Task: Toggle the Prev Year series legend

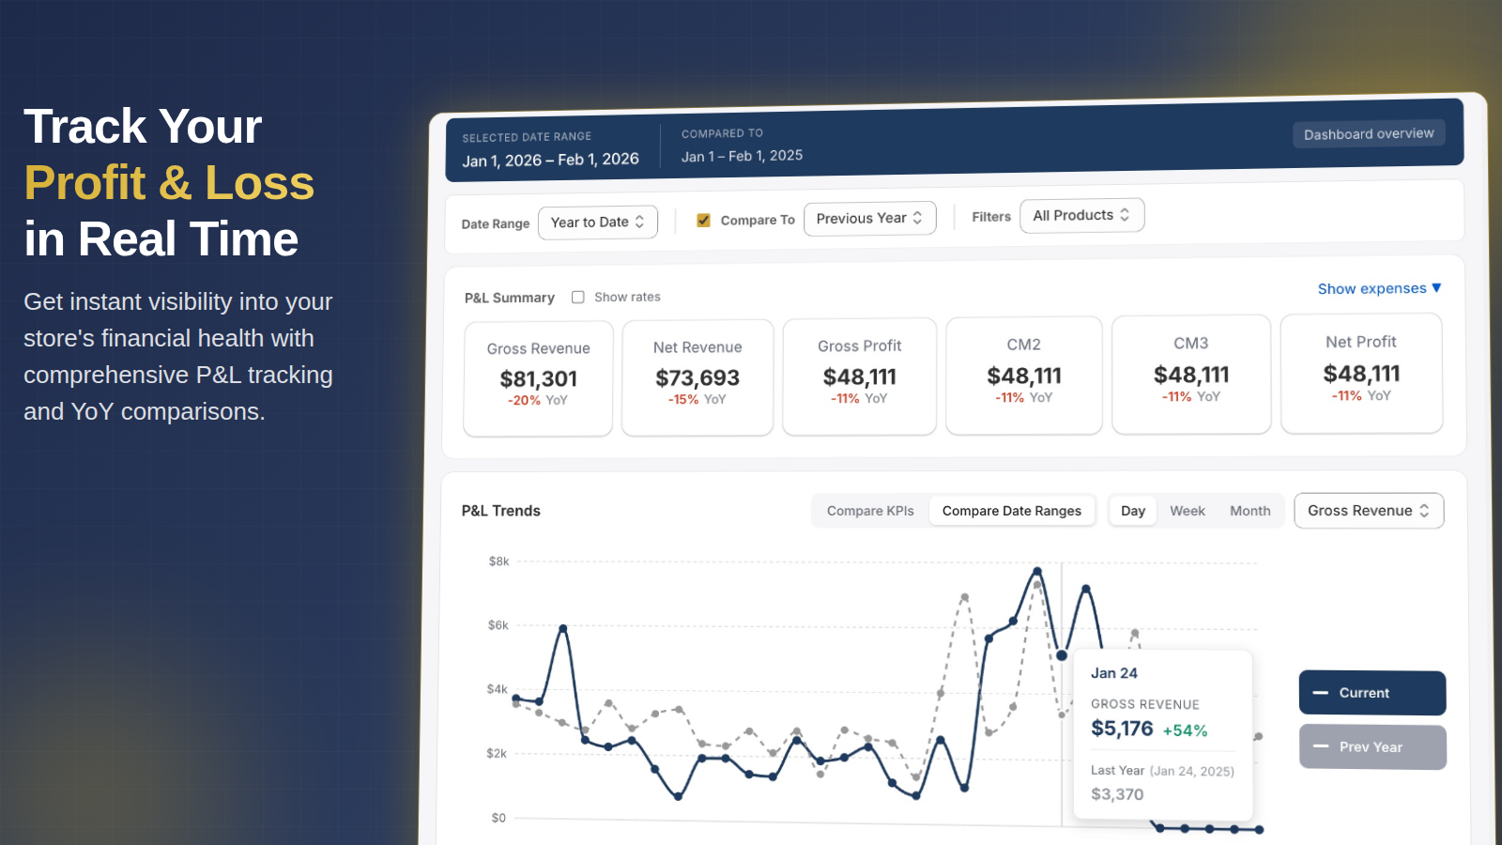Action: [1372, 746]
